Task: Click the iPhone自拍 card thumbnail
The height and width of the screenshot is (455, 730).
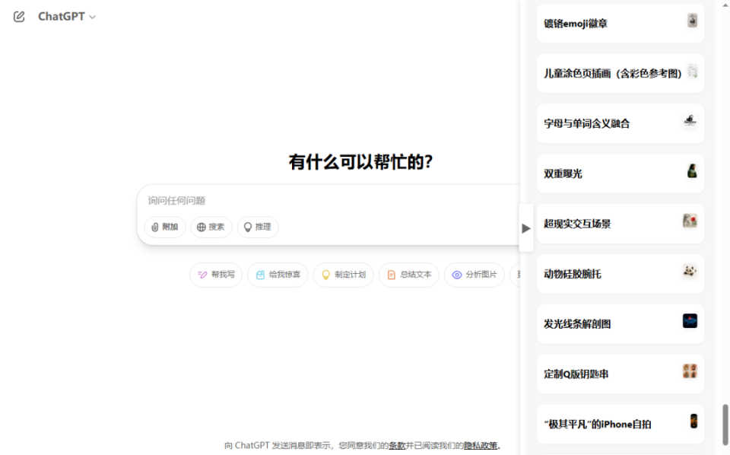Action: (693, 421)
